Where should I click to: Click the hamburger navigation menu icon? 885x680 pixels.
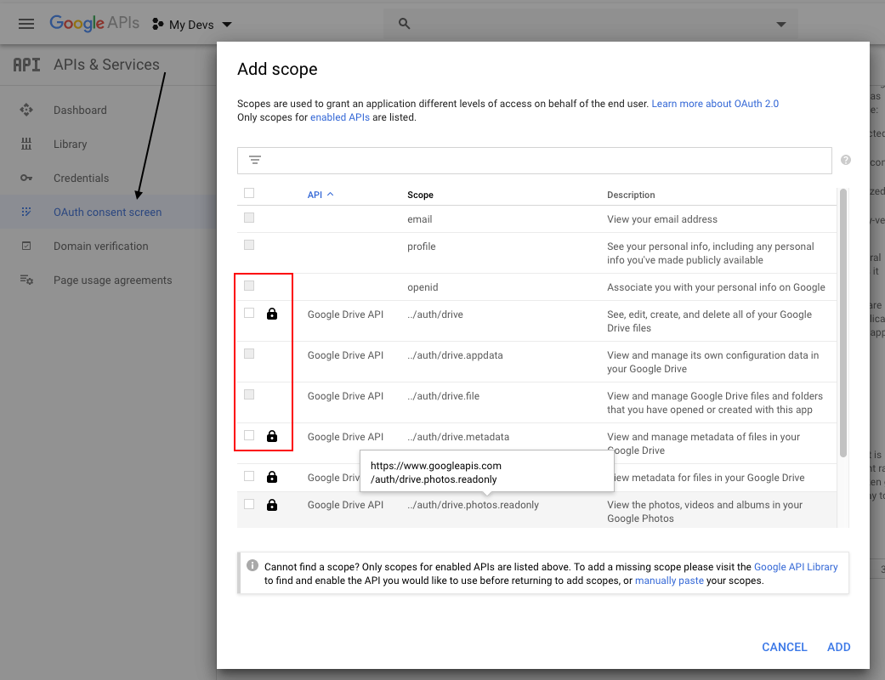coord(26,24)
